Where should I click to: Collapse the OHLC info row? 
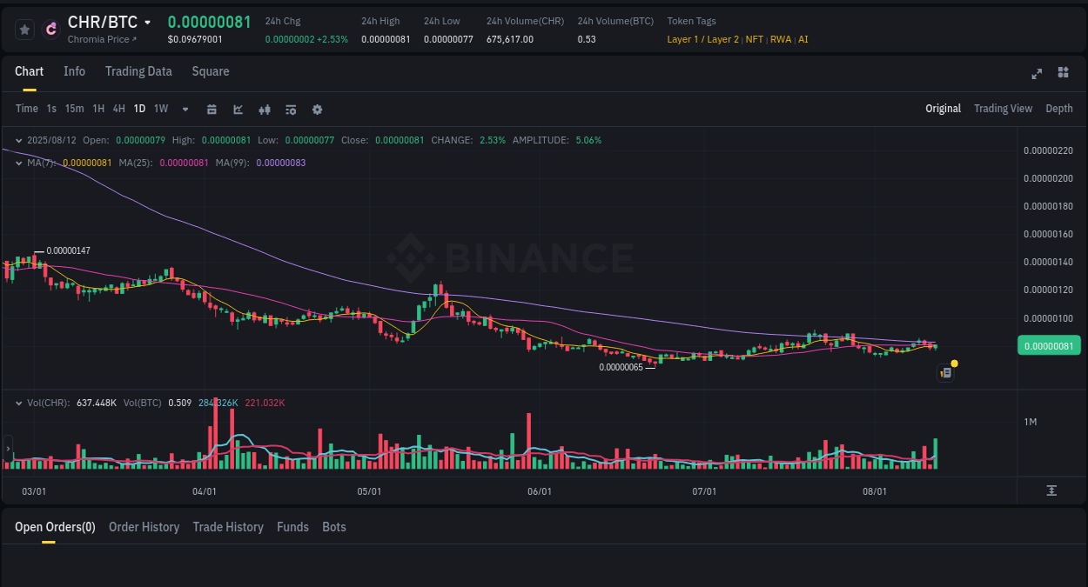coord(19,140)
